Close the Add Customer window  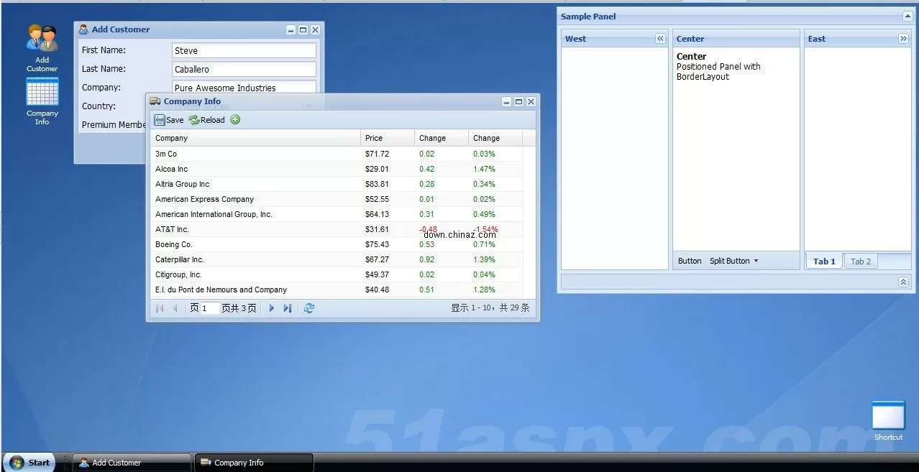click(x=315, y=29)
